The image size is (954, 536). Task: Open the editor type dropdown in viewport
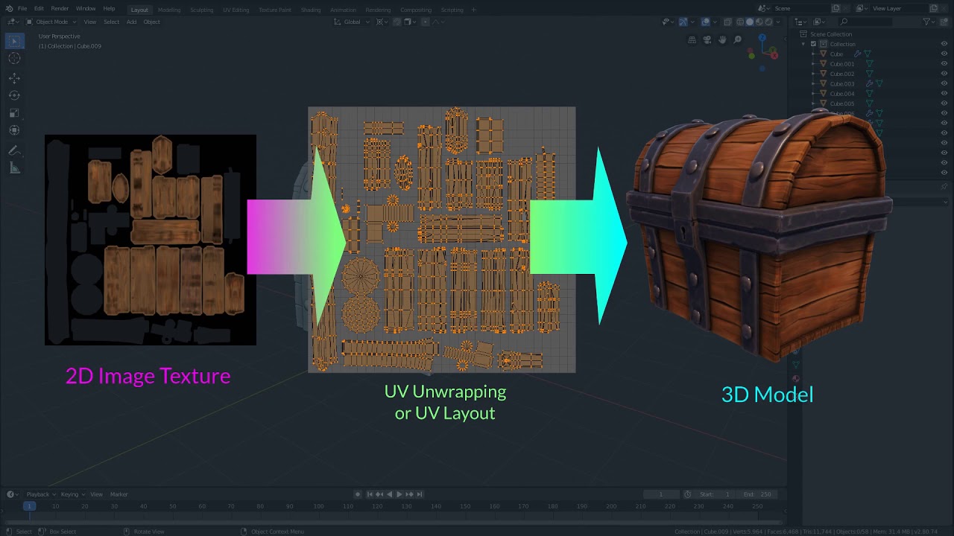tap(12, 22)
